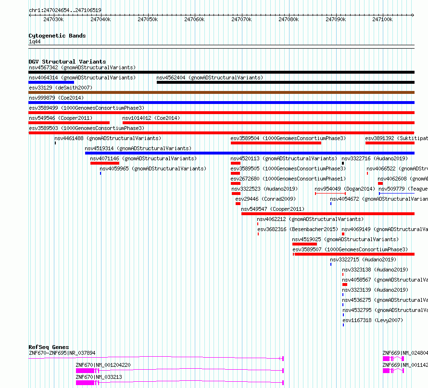Click the 247100k ruler tick label

(x=382, y=19)
